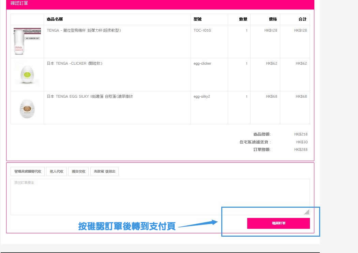The height and width of the screenshot is (253, 358).
Task: Click the model text TOC-105S
Action: click(202, 30)
